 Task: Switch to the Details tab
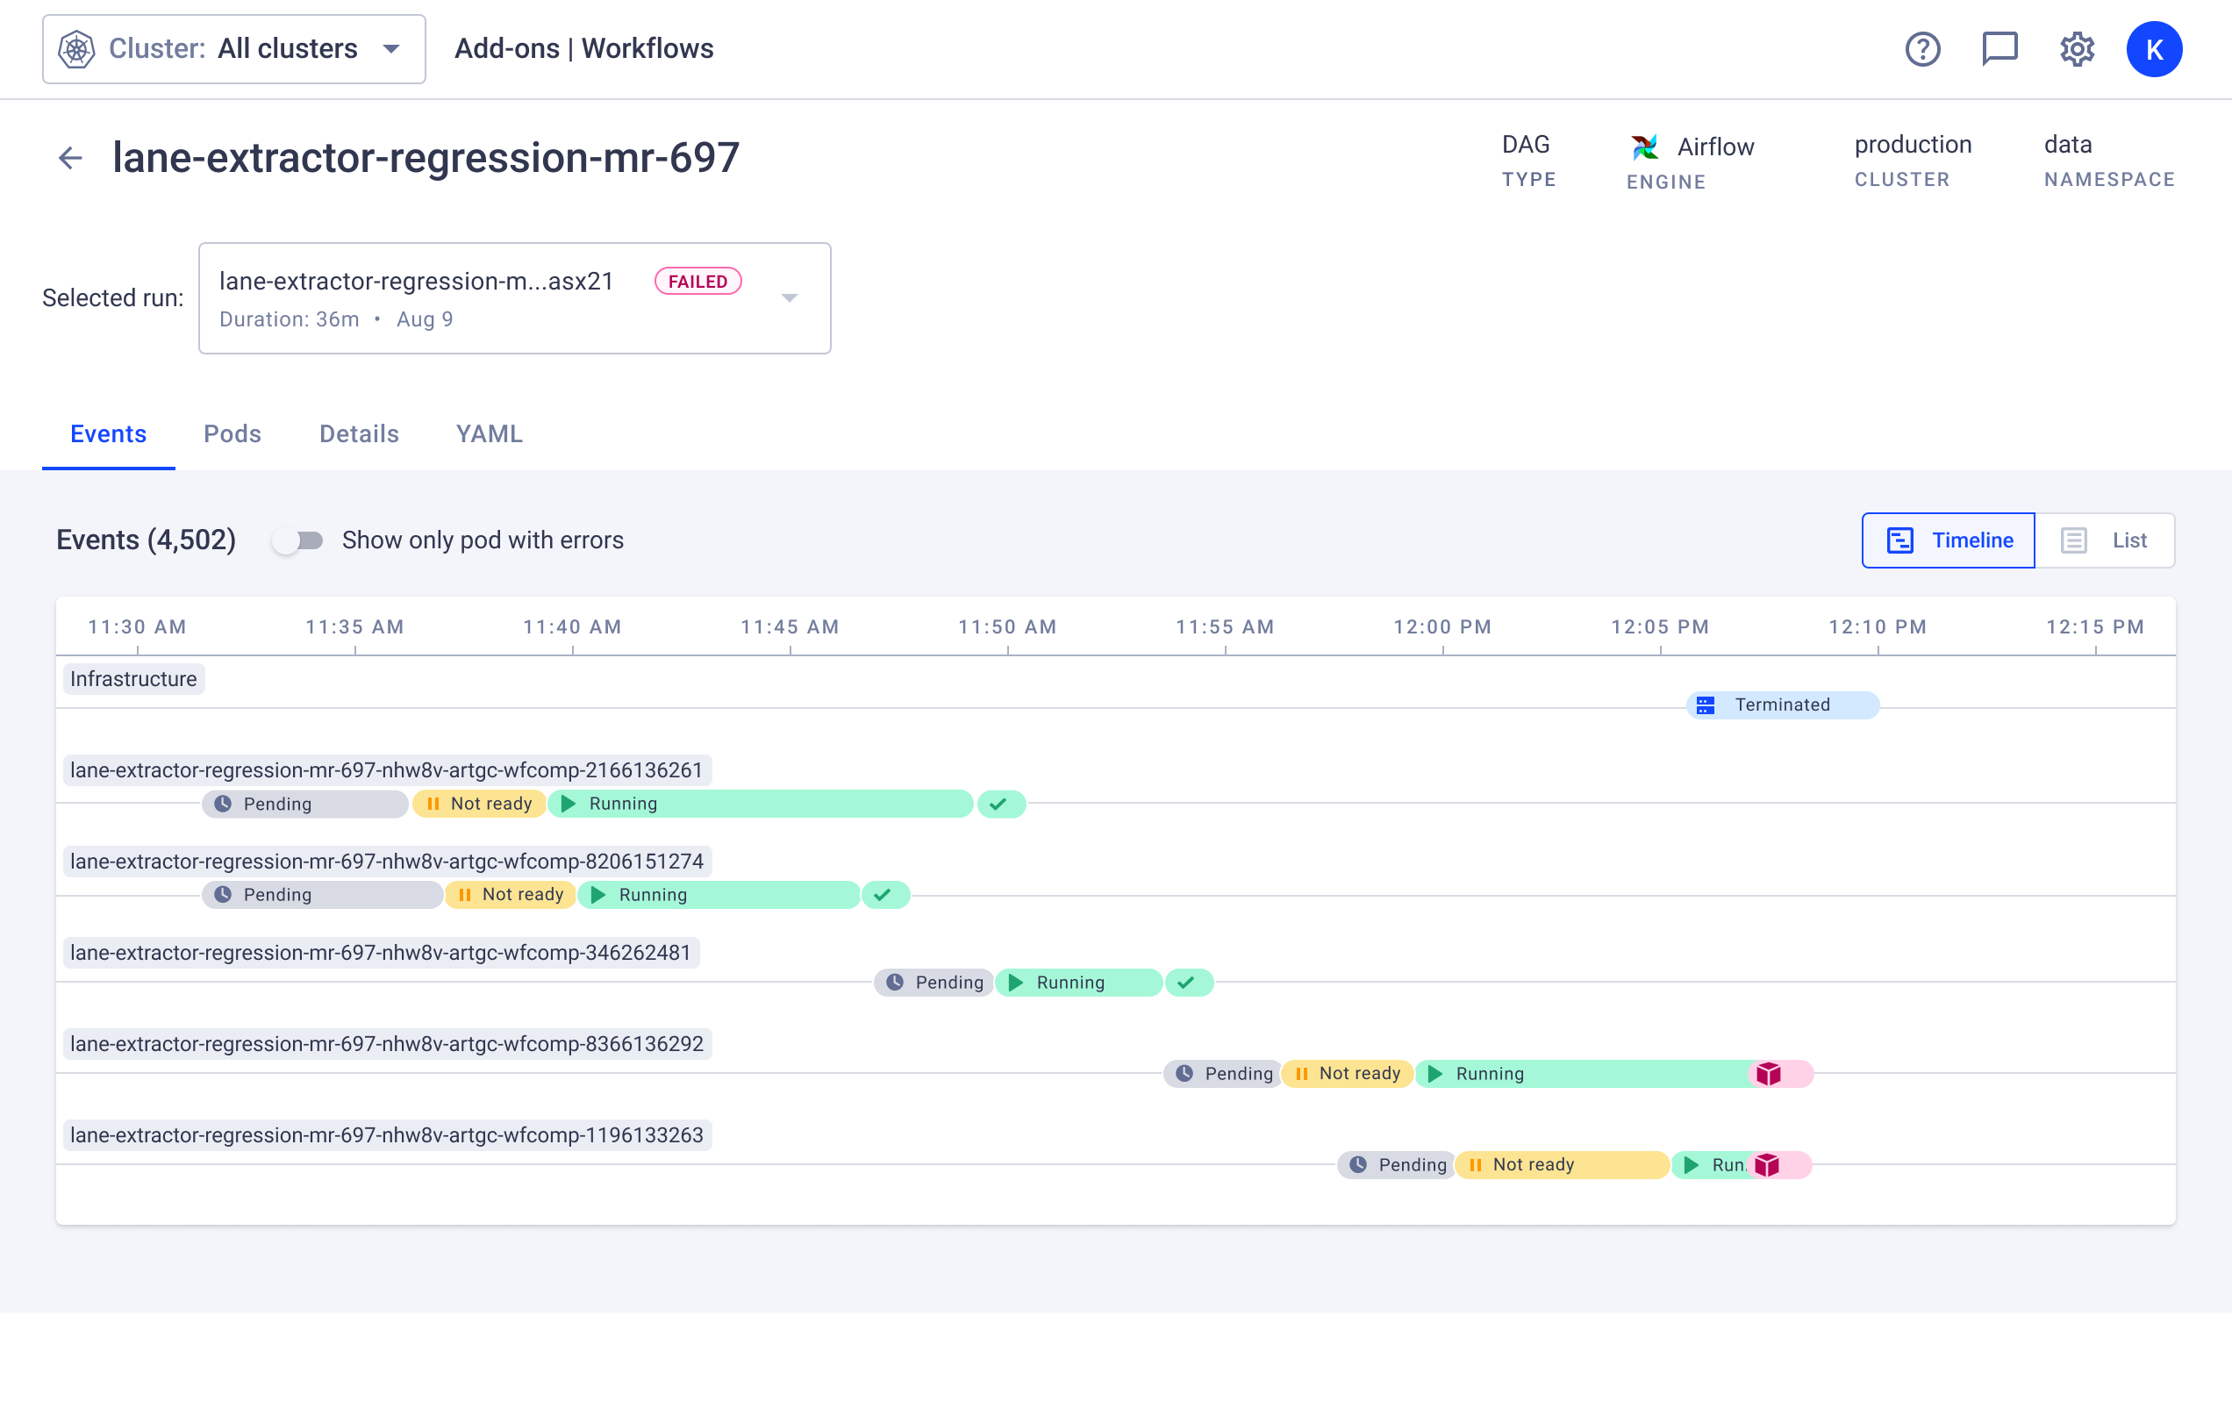coord(359,433)
